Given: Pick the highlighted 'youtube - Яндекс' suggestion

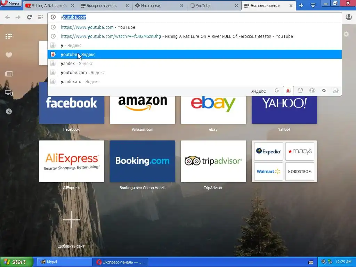Looking at the screenshot, I should [x=195, y=55].
